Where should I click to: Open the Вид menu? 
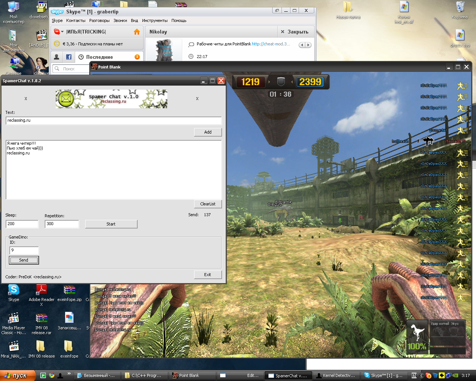click(135, 20)
